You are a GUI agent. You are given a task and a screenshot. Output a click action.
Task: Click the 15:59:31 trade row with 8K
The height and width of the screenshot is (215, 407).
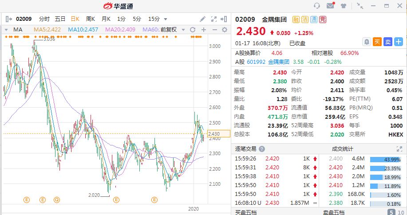pyautogui.click(x=276, y=168)
